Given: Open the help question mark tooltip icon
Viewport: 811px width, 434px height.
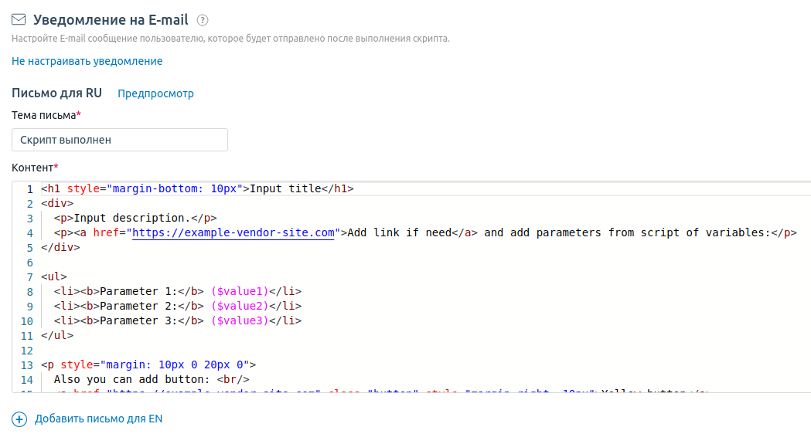Looking at the screenshot, I should (203, 20).
